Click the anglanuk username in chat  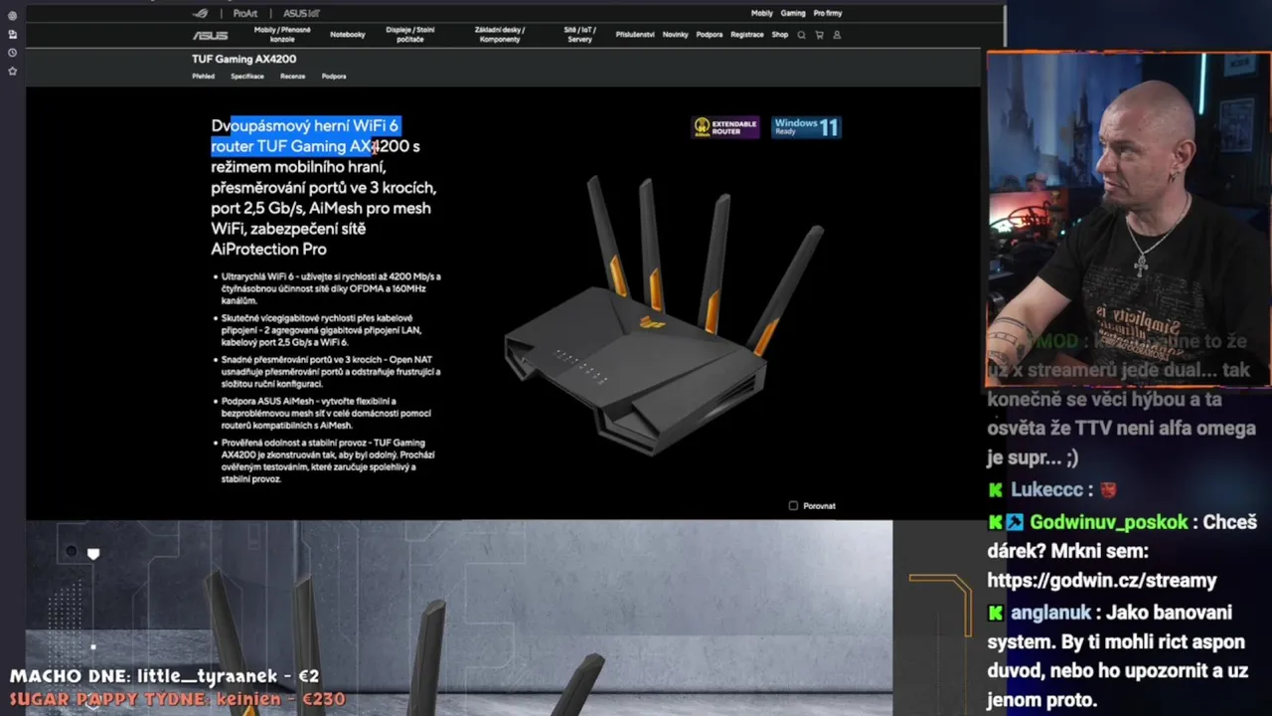tap(1050, 613)
